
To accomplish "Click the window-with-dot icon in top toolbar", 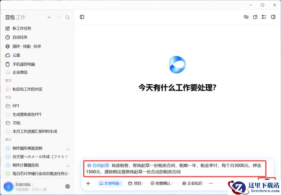I will pos(255,17).
